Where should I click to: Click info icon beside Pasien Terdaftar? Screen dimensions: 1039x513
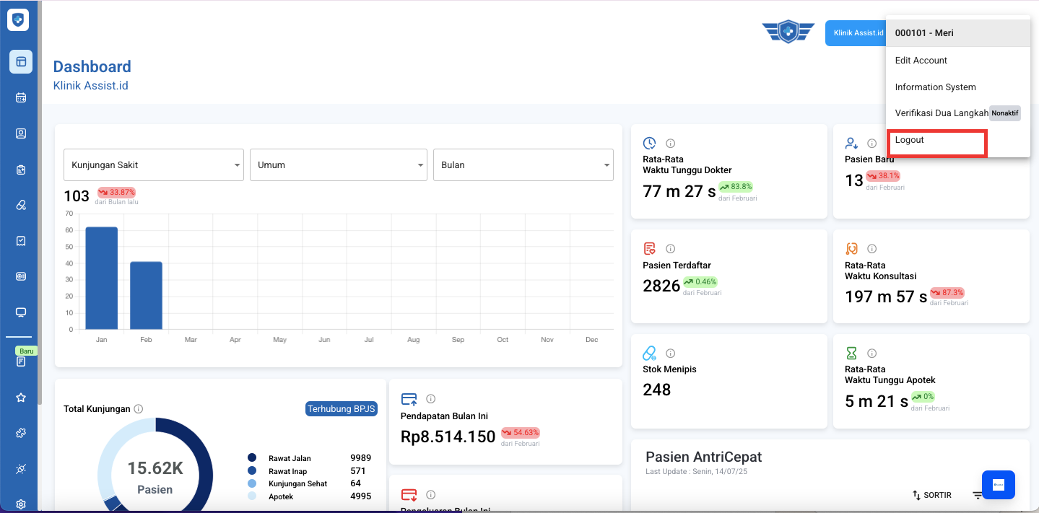pos(670,248)
